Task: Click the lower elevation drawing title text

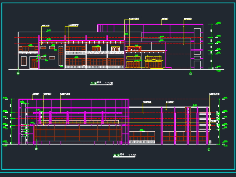Action: 119,155
